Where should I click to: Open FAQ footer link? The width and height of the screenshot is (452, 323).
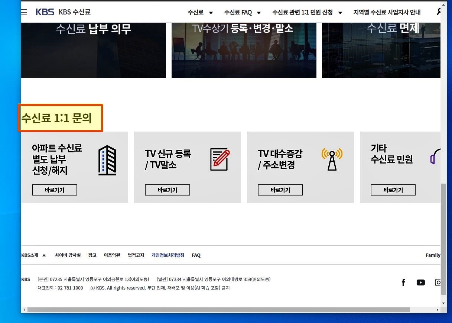[x=196, y=255]
